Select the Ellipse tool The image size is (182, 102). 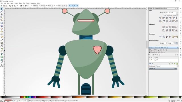[x=1, y=29]
